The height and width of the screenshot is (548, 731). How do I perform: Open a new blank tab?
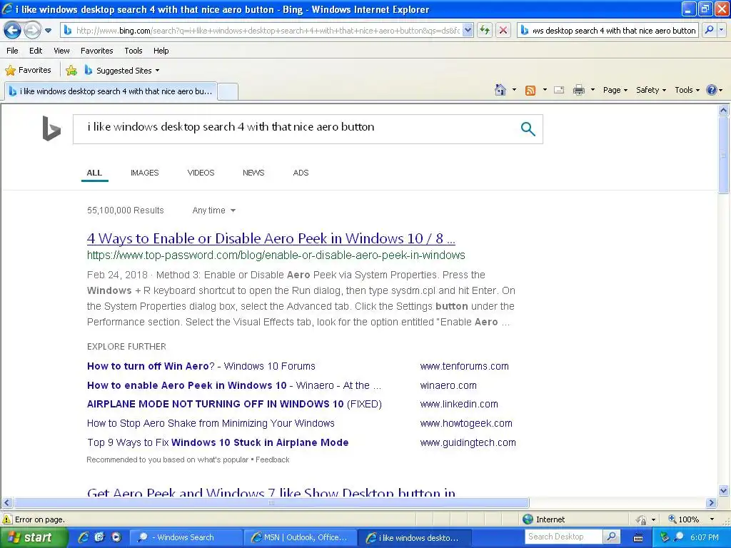228,91
